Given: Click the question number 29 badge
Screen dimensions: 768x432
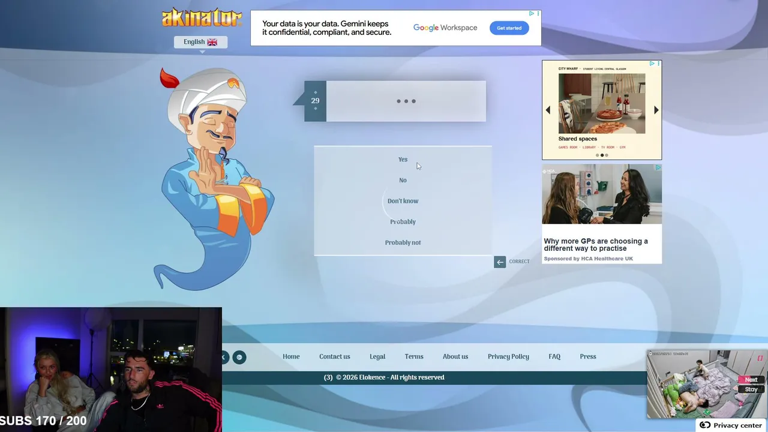Looking at the screenshot, I should pos(315,101).
